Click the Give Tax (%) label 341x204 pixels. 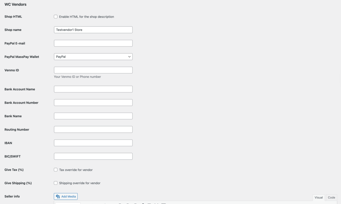(x=14, y=170)
